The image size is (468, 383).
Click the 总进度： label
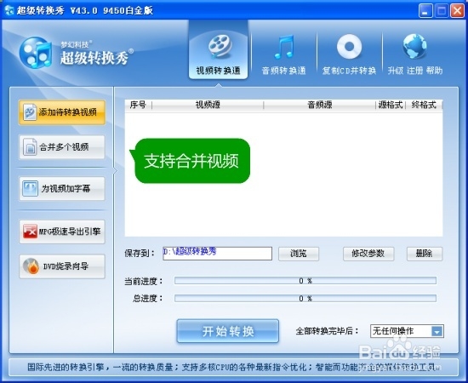coord(148,298)
